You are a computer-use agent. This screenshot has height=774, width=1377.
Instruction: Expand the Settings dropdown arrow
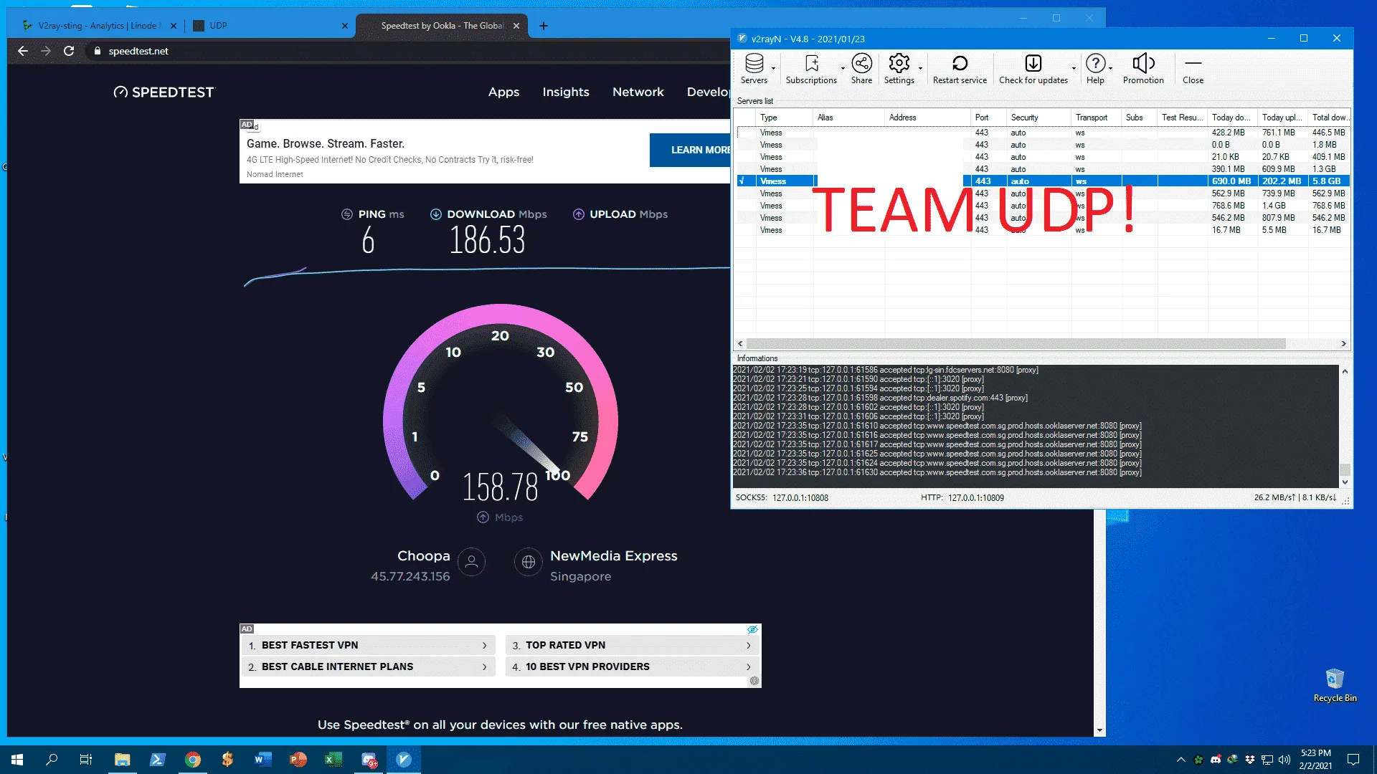(x=920, y=69)
